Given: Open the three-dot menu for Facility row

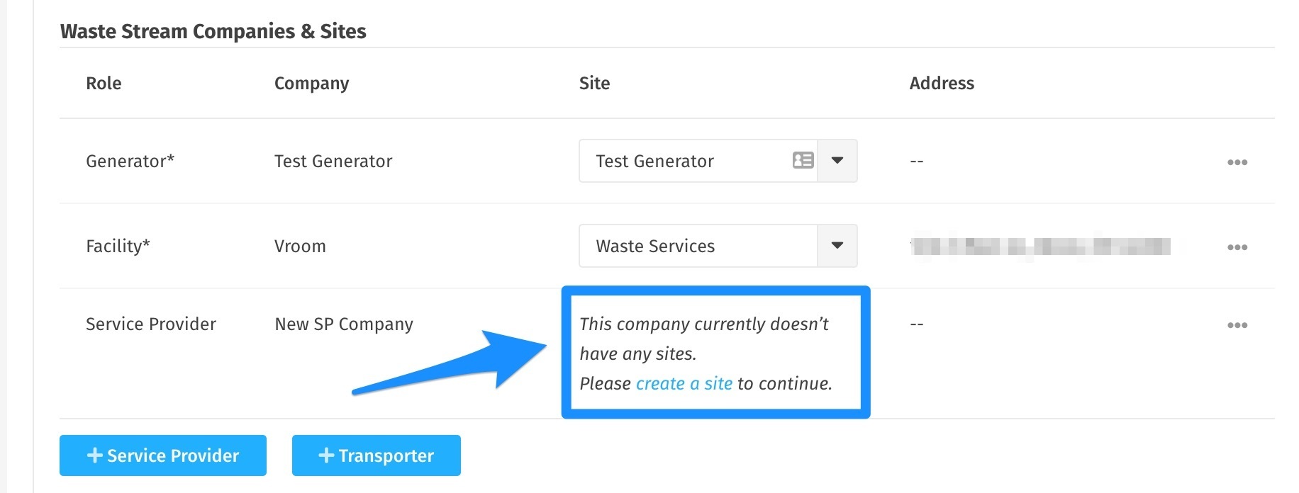Looking at the screenshot, I should click(1237, 247).
